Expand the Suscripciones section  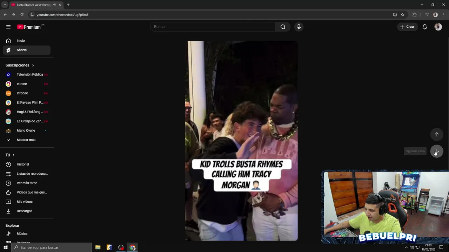(x=20, y=65)
